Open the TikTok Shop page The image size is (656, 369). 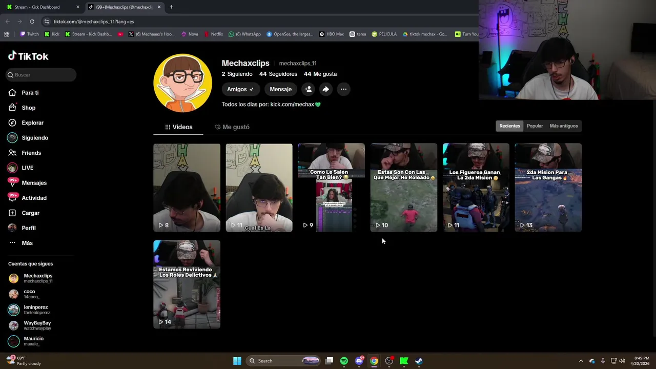pyautogui.click(x=22, y=108)
